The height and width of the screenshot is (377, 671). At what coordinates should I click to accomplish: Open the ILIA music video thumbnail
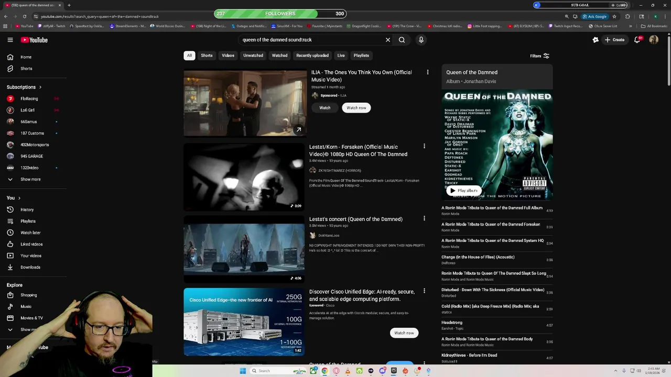tap(245, 103)
